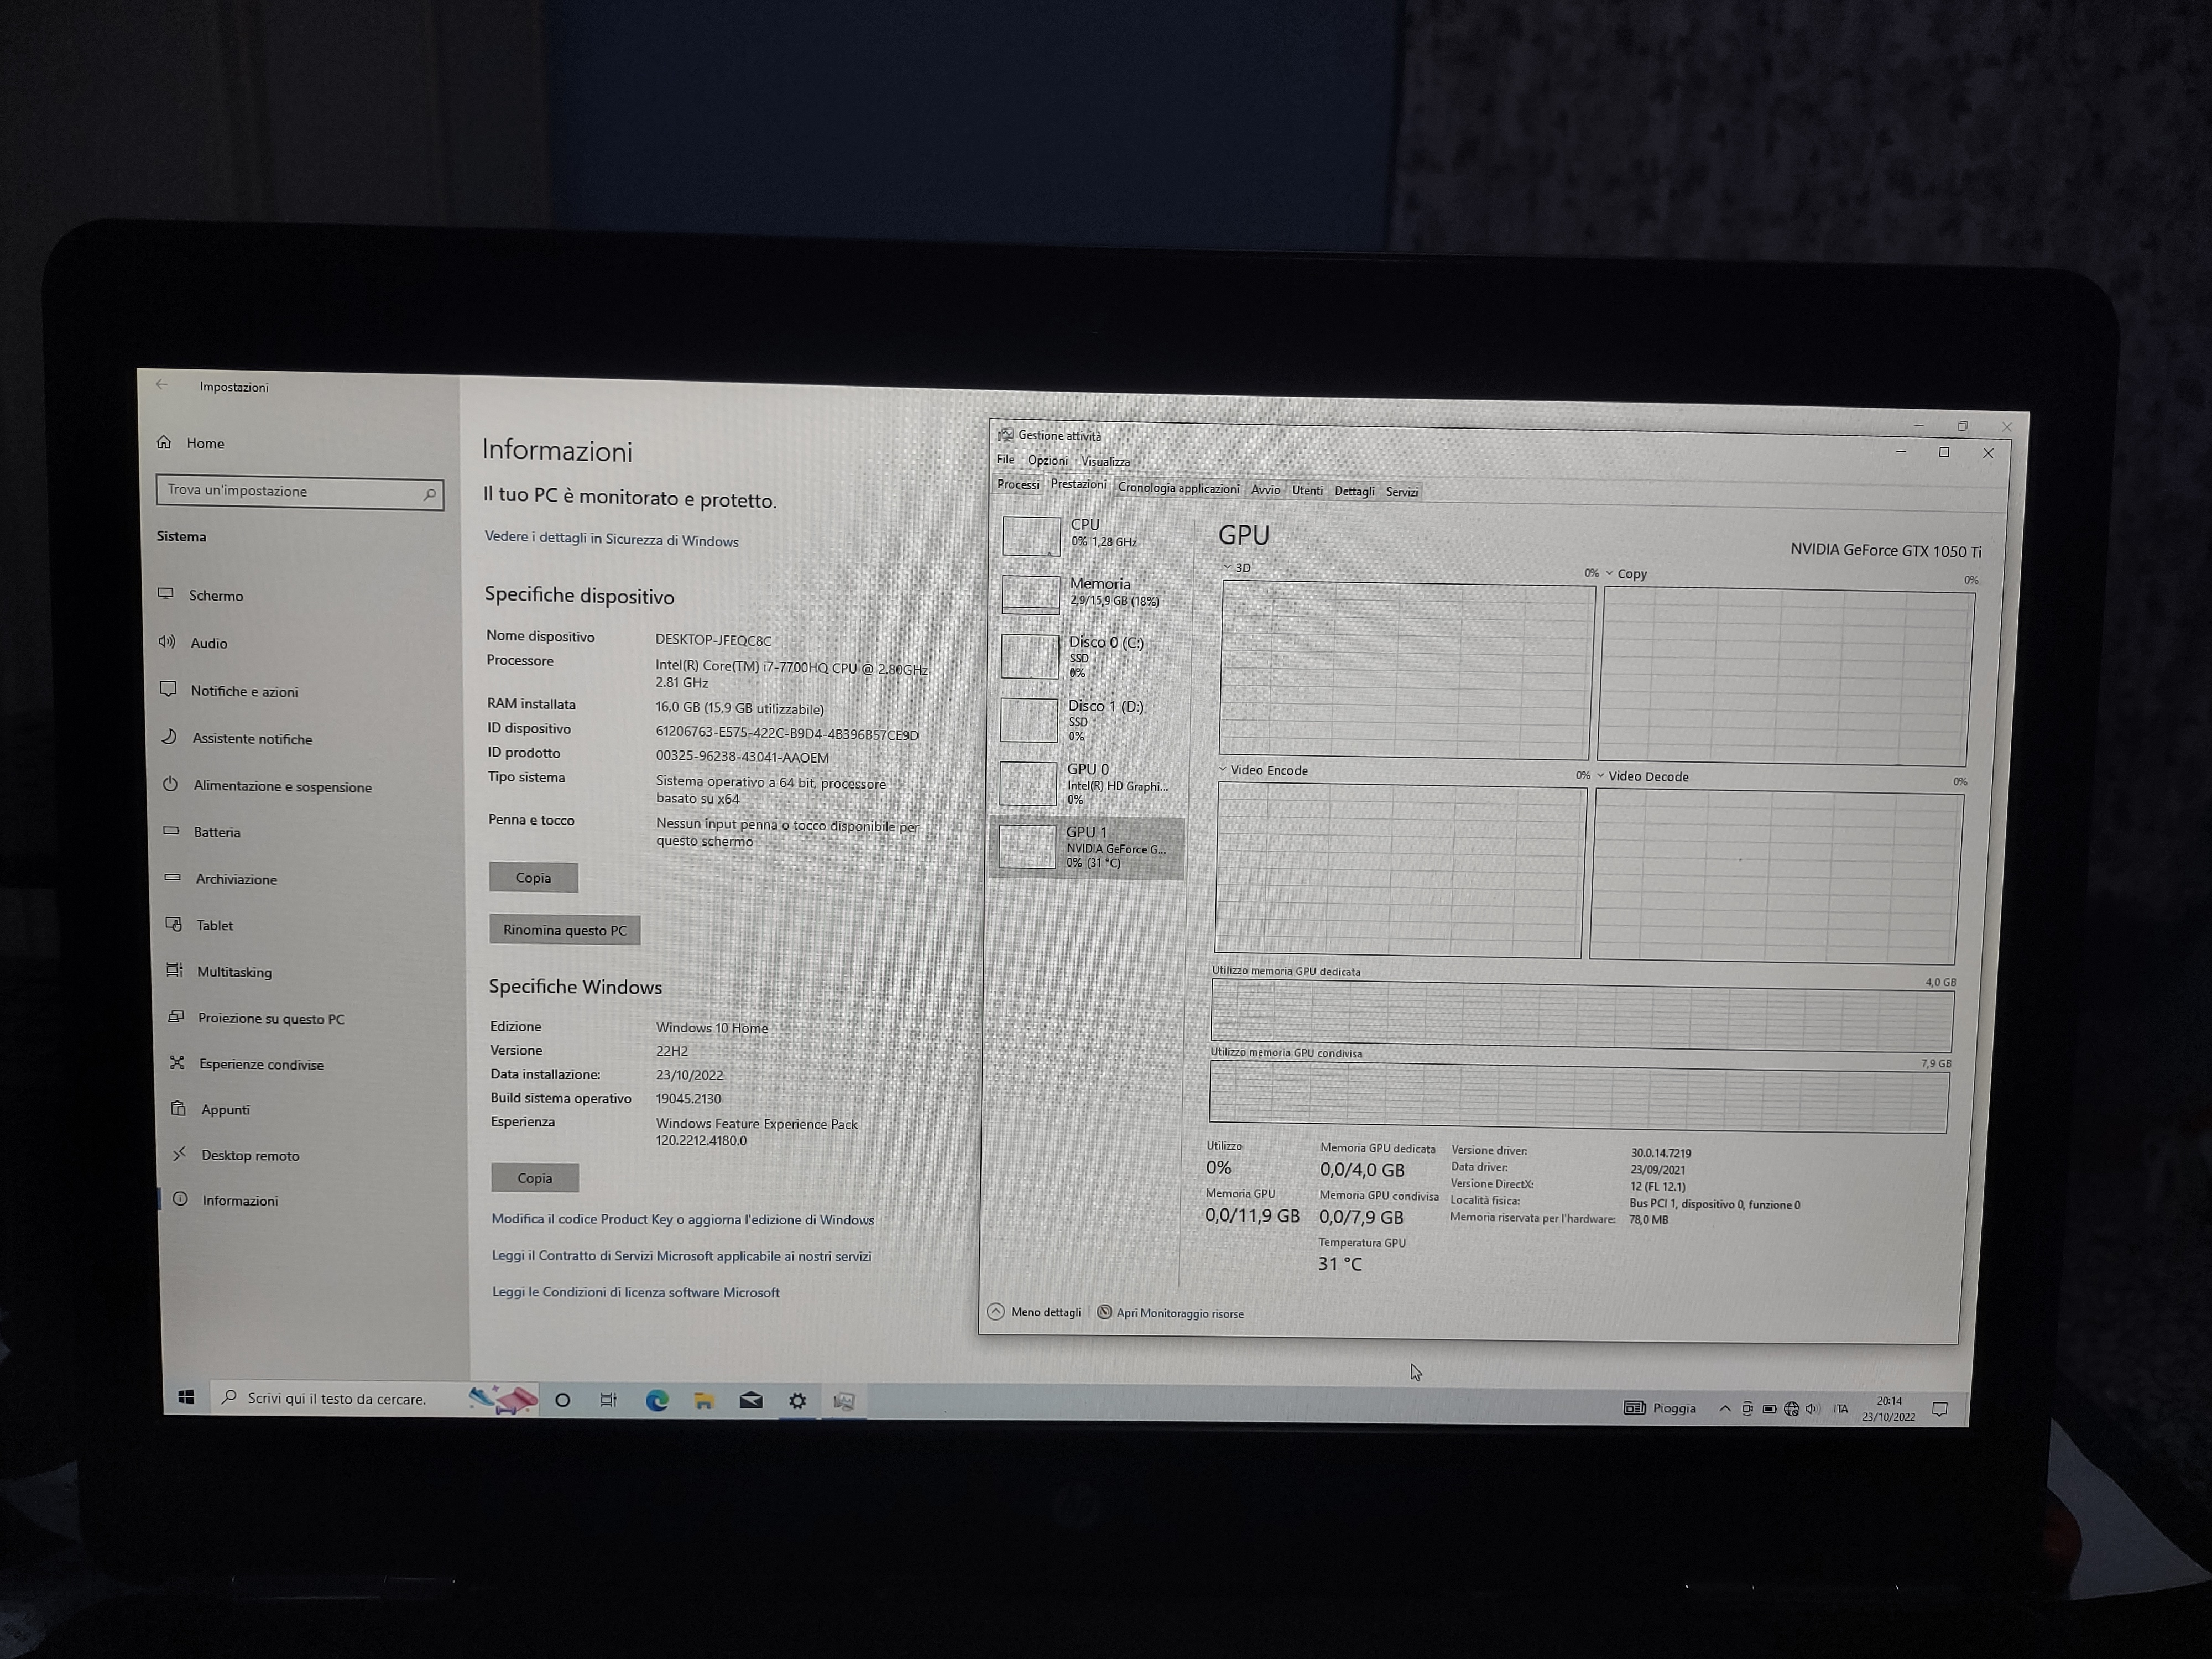
Task: Open Audio settings in the sidebar
Action: (x=208, y=643)
